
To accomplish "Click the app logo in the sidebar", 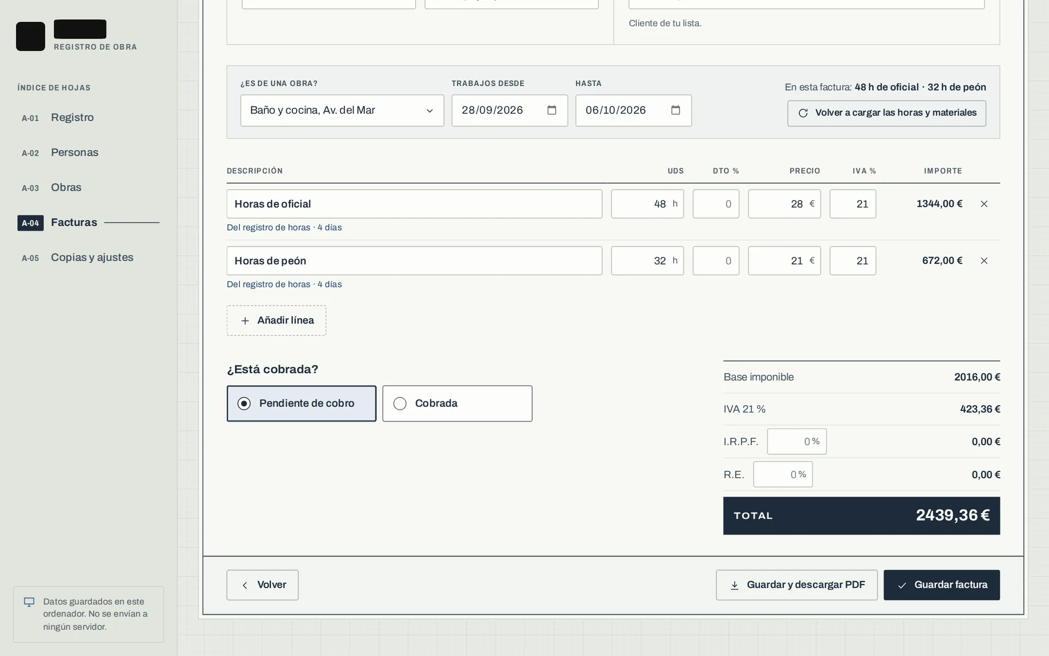I will [x=31, y=37].
